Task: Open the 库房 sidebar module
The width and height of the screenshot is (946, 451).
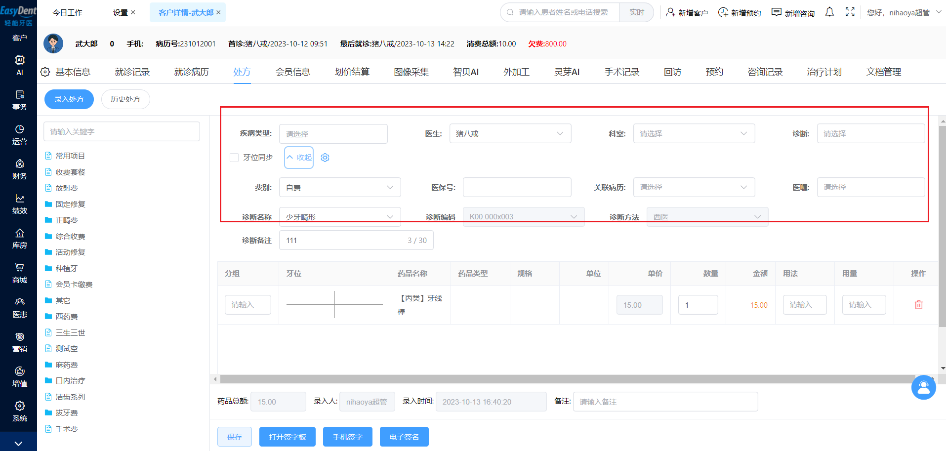Action: point(19,239)
